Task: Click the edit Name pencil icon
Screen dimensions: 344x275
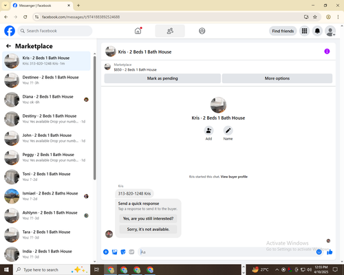Action: [228, 131]
